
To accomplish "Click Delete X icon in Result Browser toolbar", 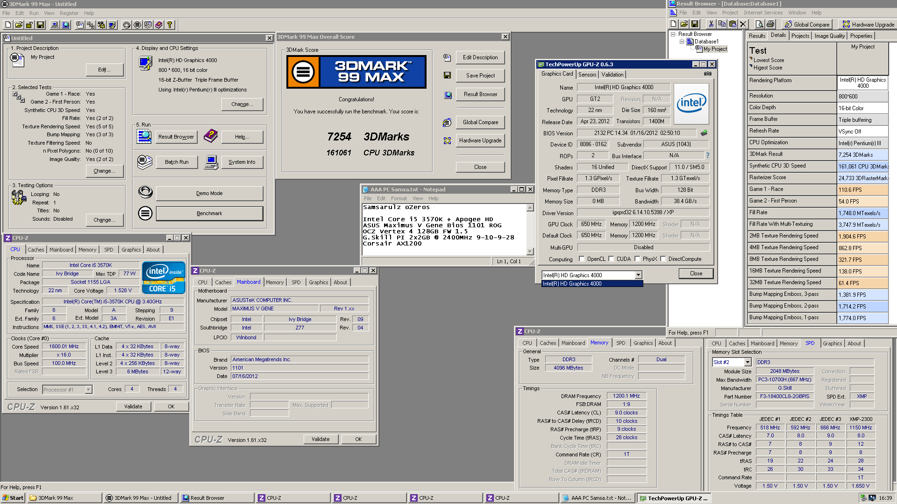I will pyautogui.click(x=743, y=24).
